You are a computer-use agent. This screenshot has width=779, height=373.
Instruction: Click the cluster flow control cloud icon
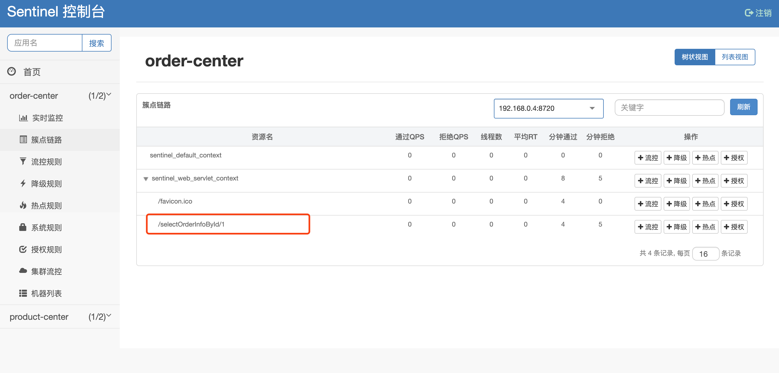pos(23,271)
